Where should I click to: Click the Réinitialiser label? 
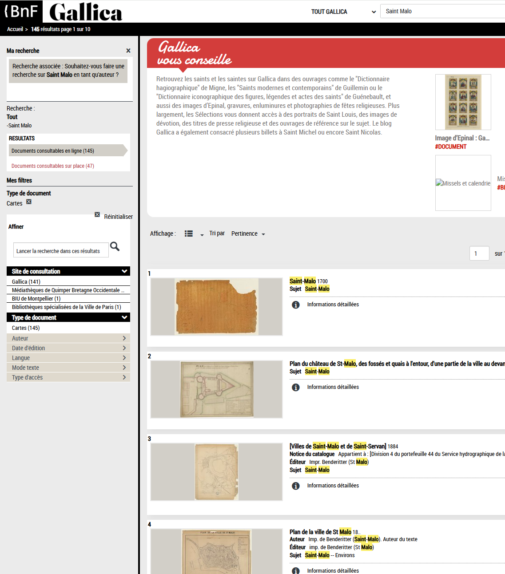[118, 217]
